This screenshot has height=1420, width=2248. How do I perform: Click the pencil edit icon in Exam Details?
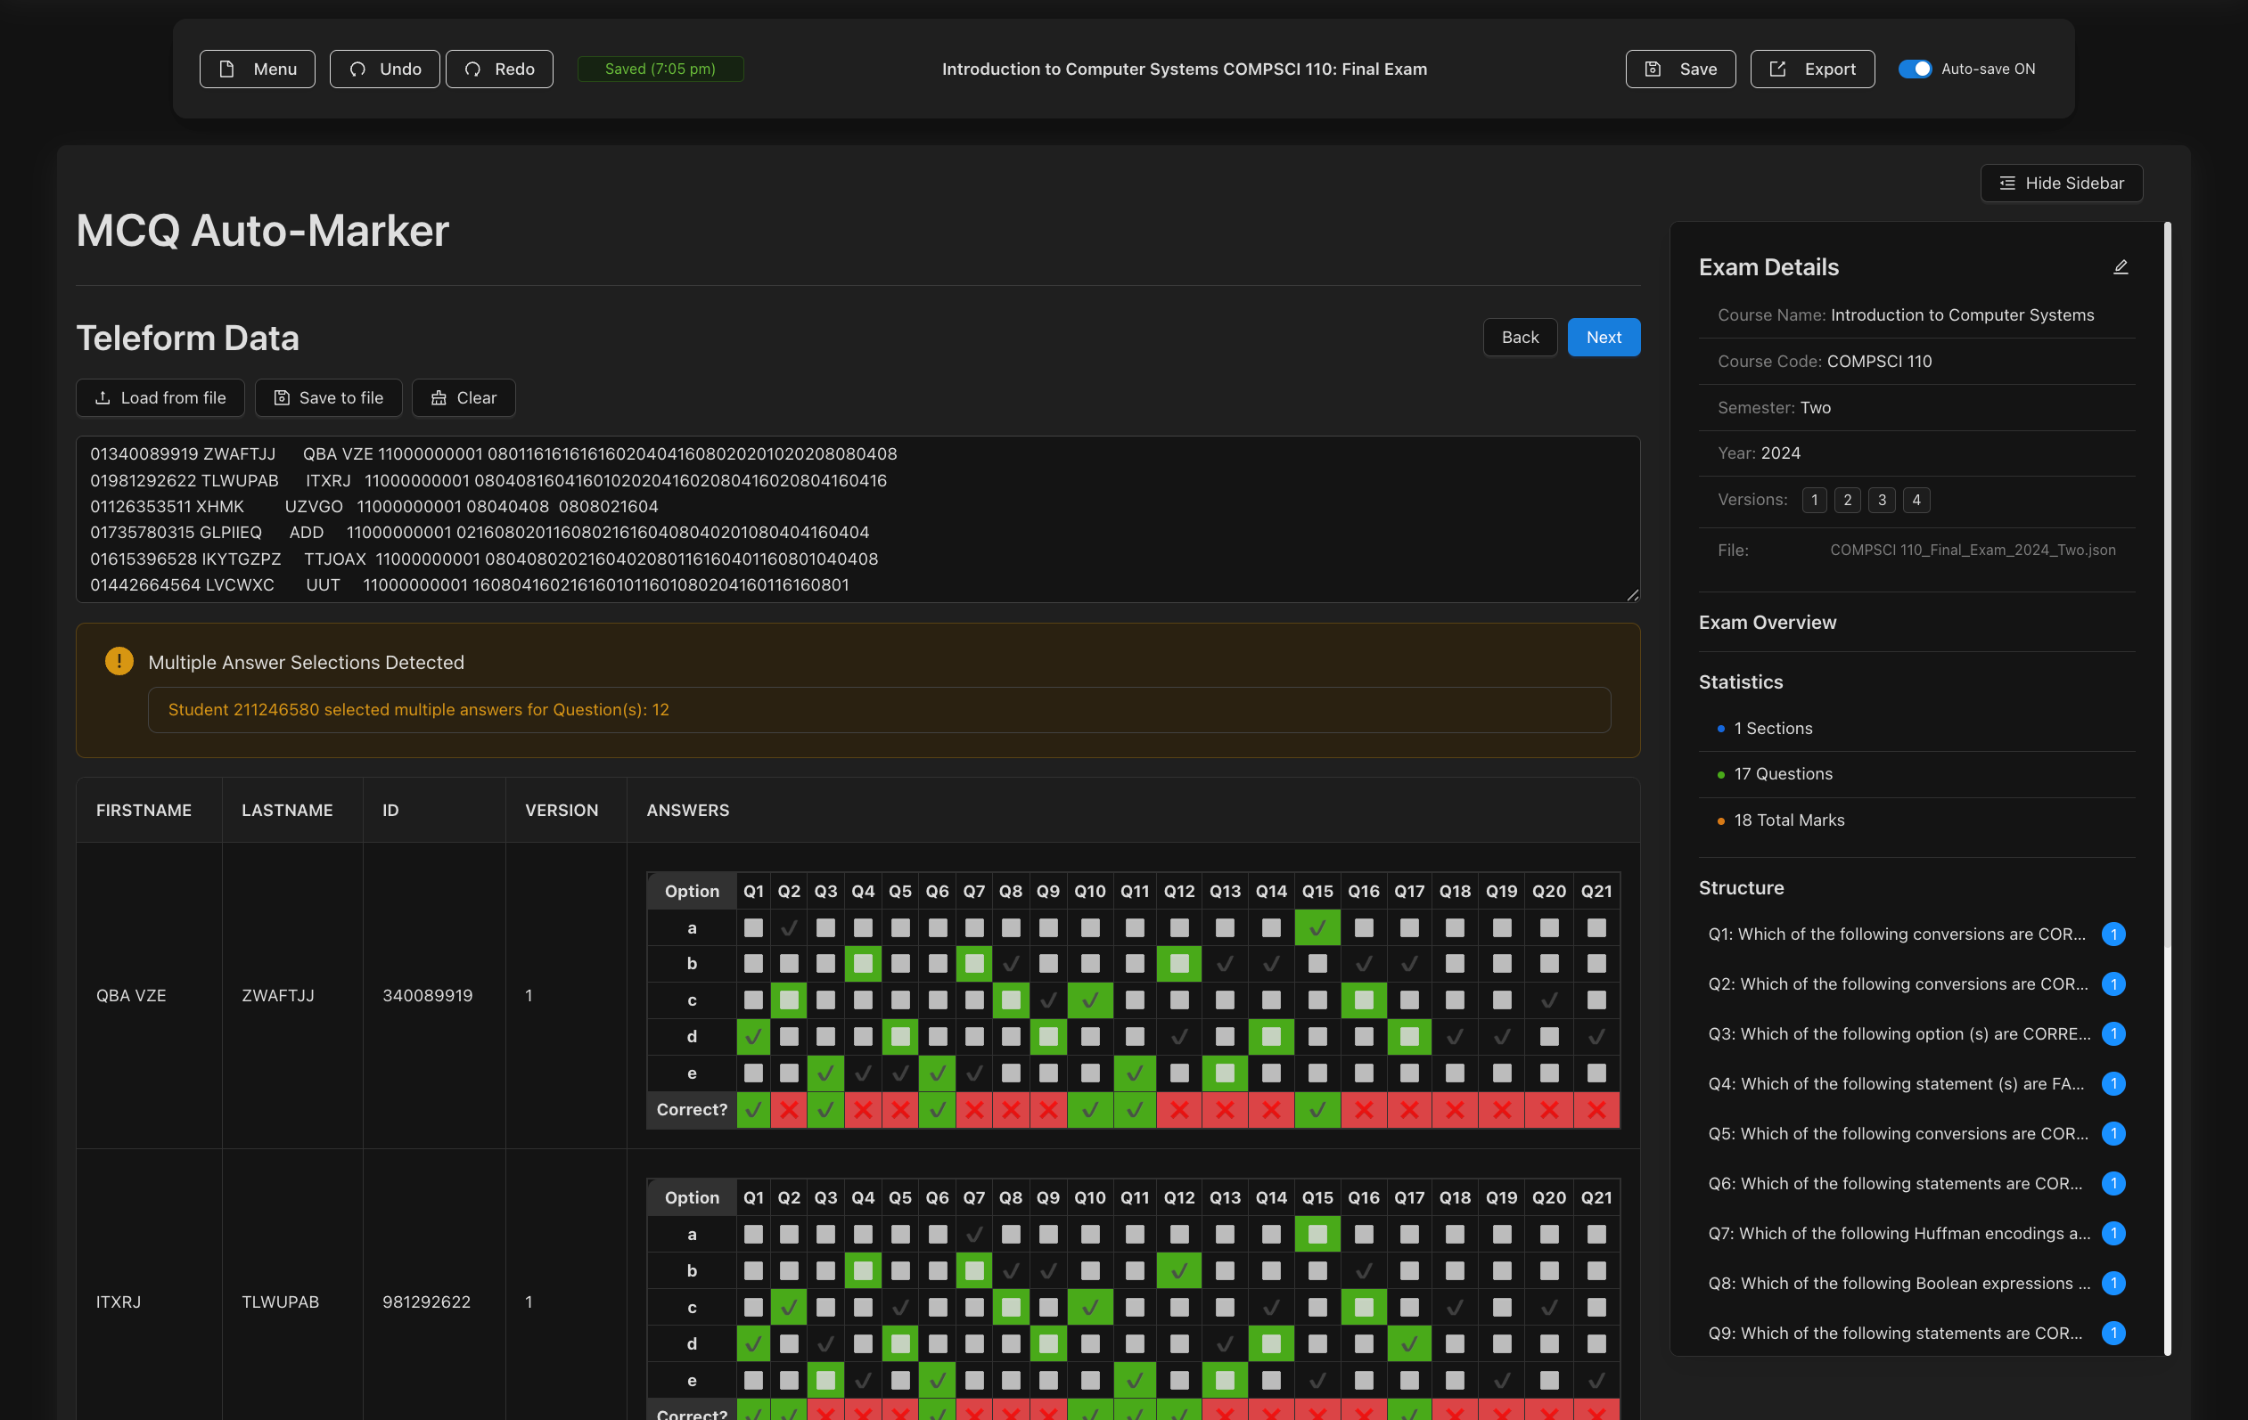pyautogui.click(x=2121, y=267)
